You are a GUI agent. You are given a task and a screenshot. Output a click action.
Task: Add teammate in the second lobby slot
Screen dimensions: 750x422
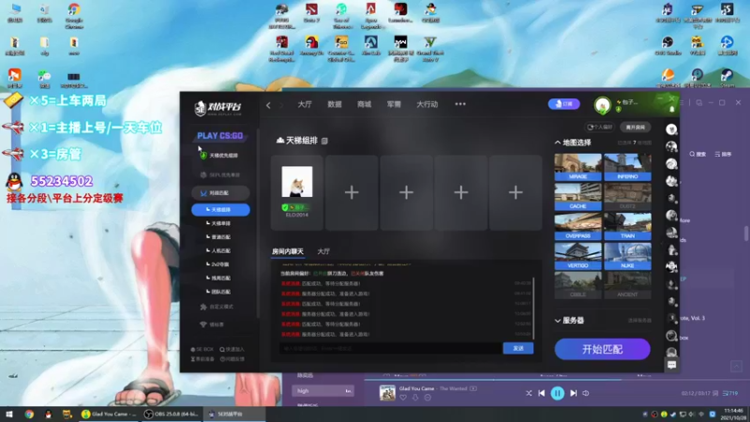pos(352,192)
